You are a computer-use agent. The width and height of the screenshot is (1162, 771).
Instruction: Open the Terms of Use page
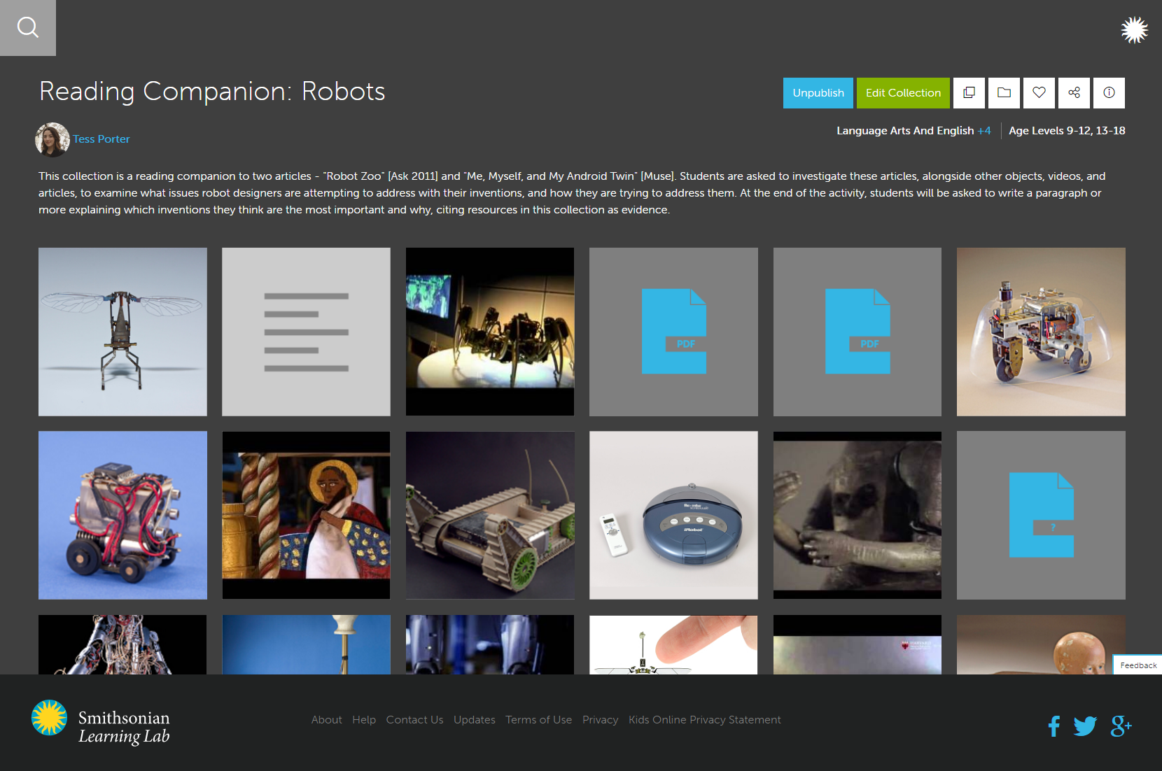coord(538,719)
